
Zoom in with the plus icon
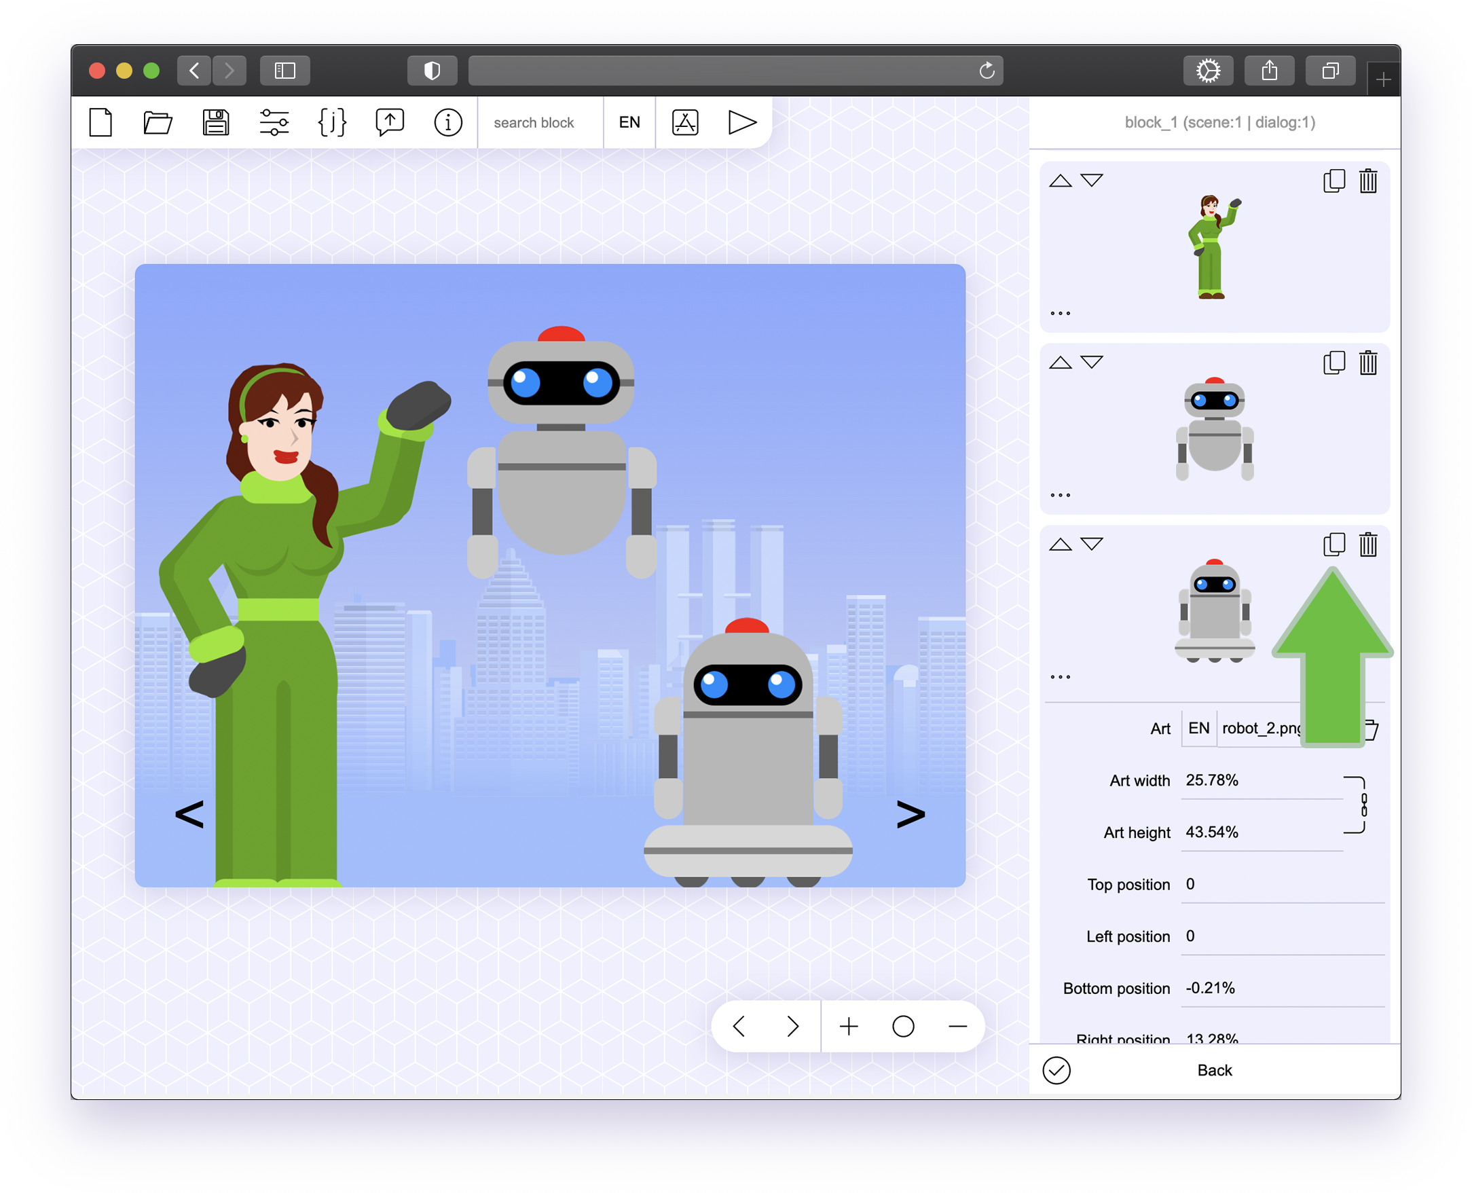pos(849,1027)
